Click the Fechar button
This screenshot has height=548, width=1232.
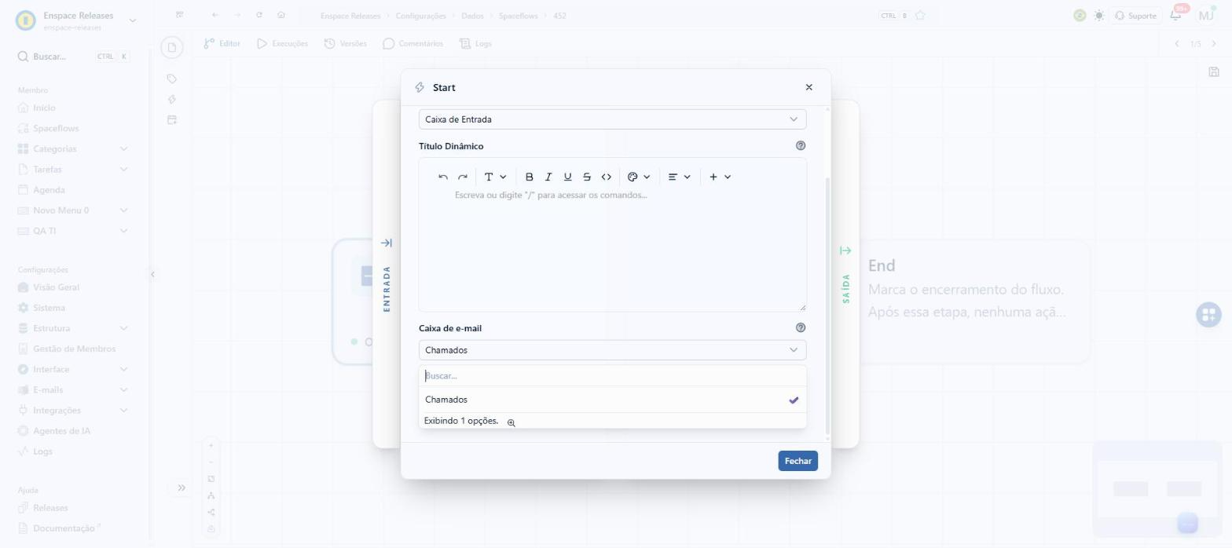point(797,461)
